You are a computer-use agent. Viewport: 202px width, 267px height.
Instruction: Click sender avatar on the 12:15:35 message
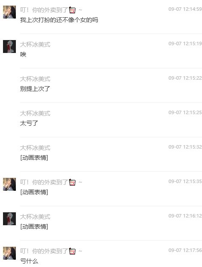[9, 184]
